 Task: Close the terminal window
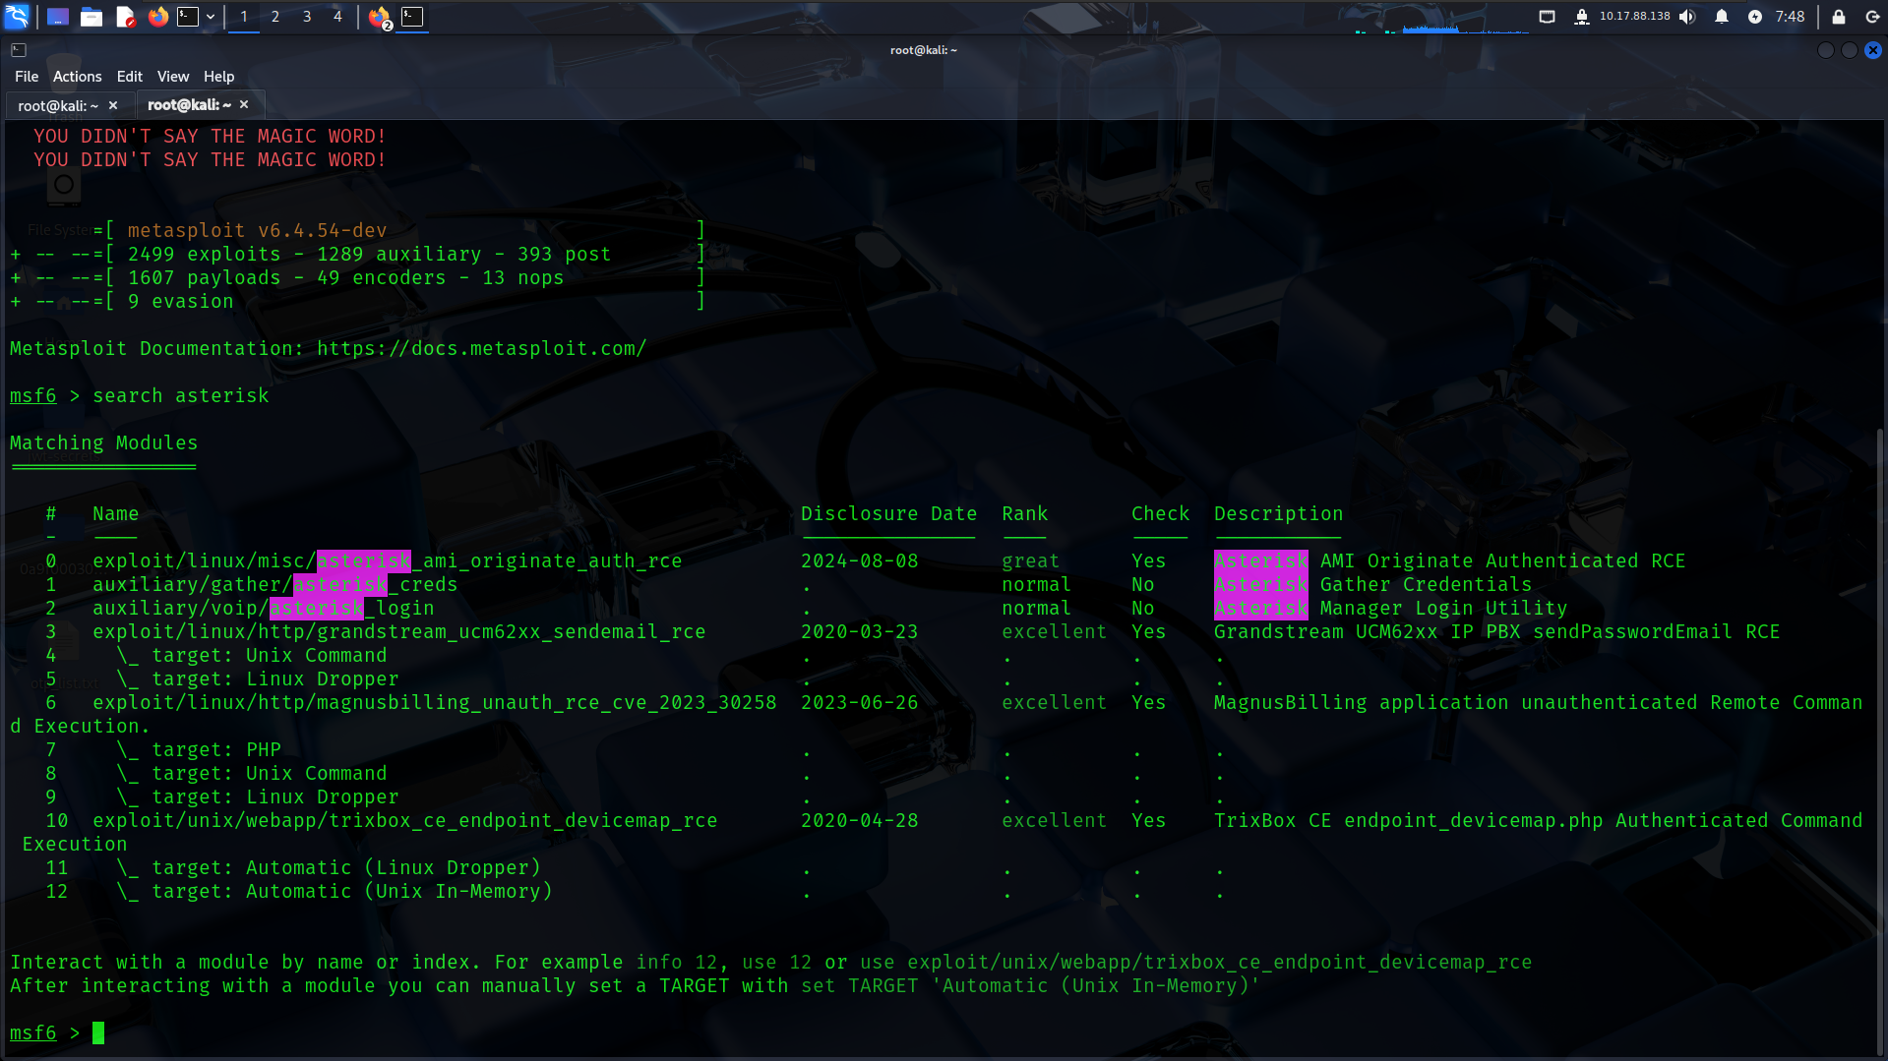[1873, 50]
